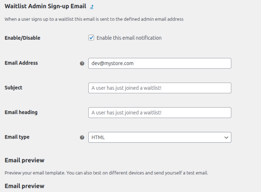Focus the Email Address field containing dev@mystore.com
The height and width of the screenshot is (192, 261).
pyautogui.click(x=160, y=63)
